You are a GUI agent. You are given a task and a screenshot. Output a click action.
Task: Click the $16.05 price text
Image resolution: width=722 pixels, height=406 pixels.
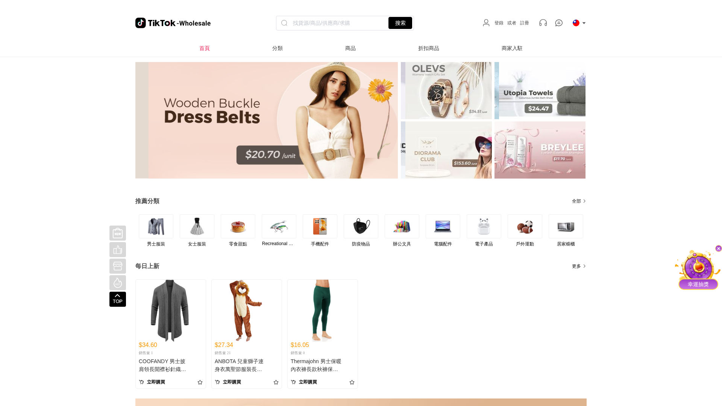point(300,345)
